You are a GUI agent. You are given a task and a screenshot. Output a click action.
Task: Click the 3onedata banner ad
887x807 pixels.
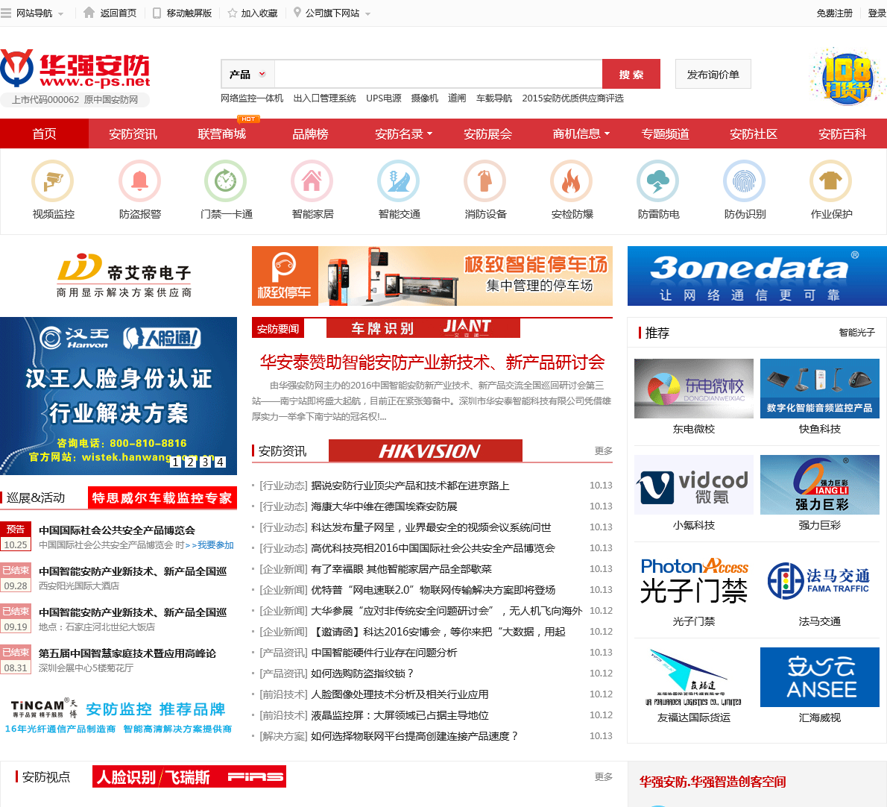click(x=757, y=276)
